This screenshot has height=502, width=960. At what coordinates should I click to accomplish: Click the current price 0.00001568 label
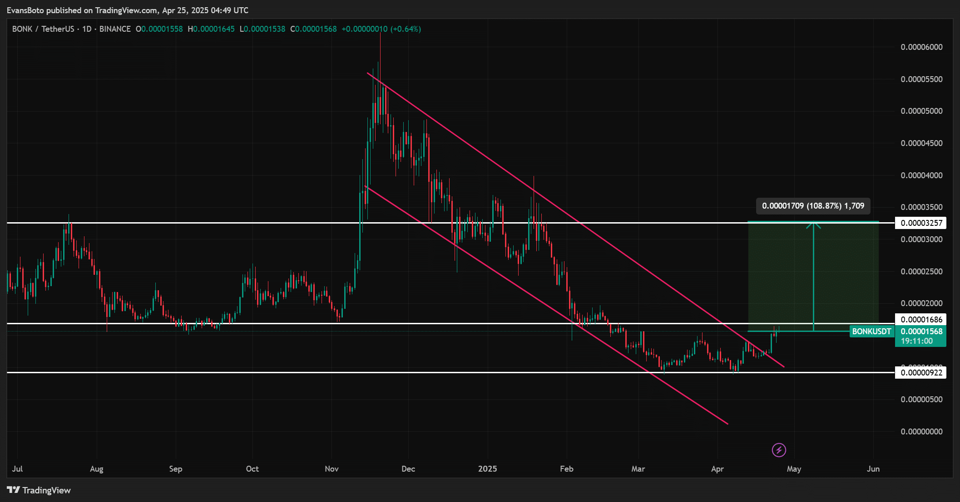pyautogui.click(x=921, y=331)
